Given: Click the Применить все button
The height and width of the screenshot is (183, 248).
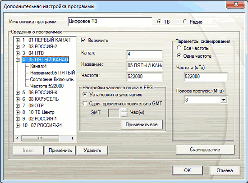Looking at the screenshot, I should (x=142, y=125).
